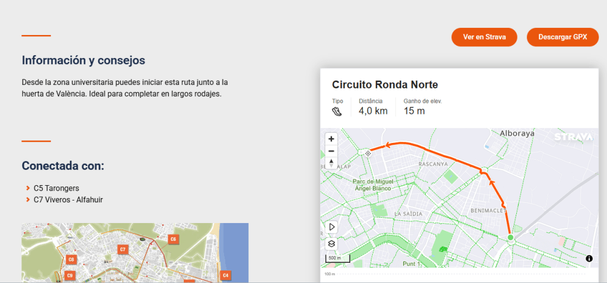This screenshot has width=607, height=283.
Task: Click the 100 m elevation chart label
Action: pyautogui.click(x=330, y=274)
